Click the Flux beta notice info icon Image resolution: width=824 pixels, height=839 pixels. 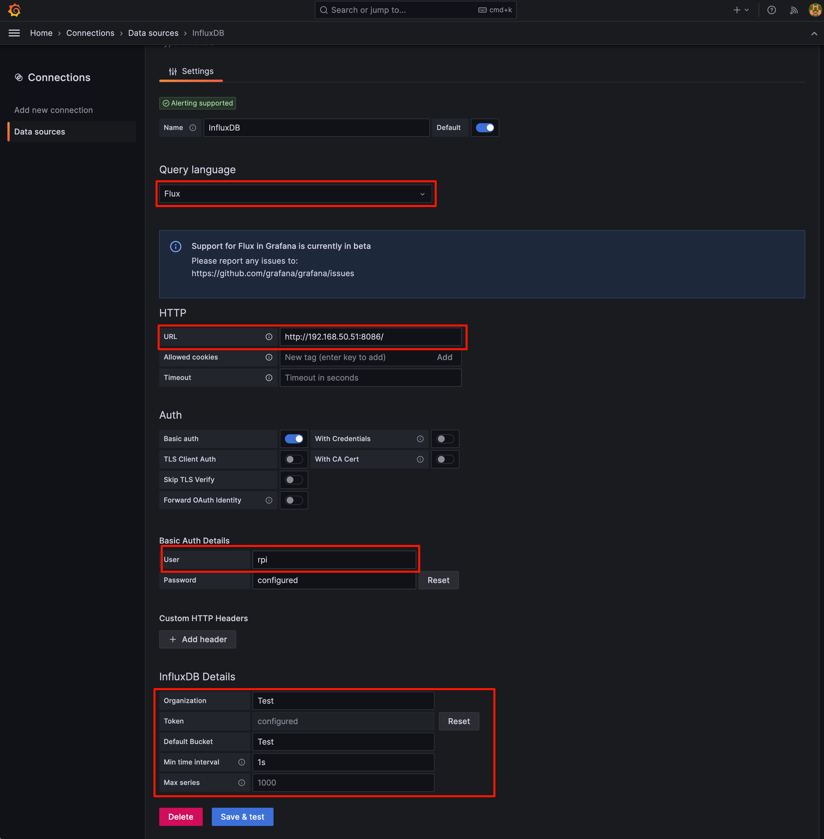(x=176, y=246)
